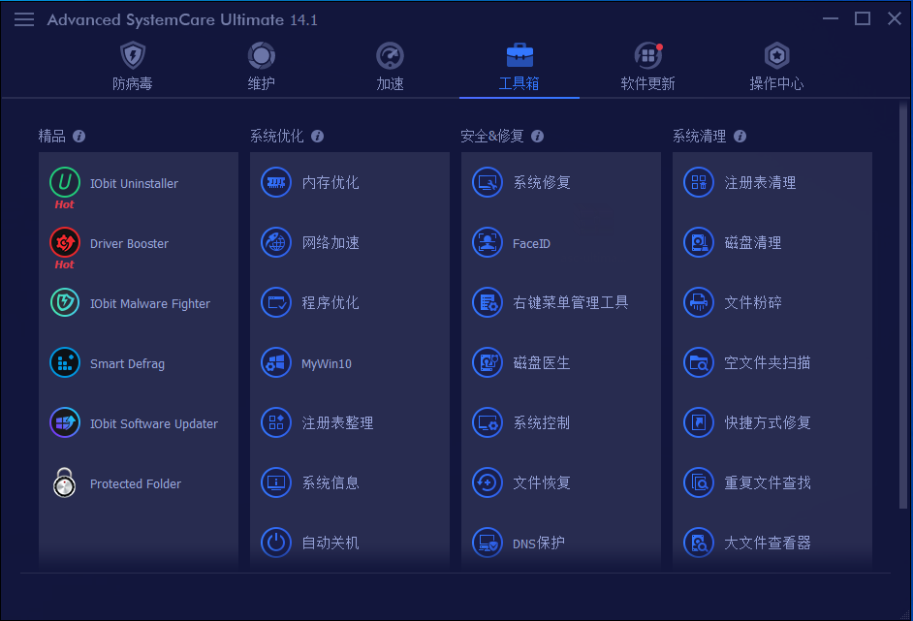Open the IObit Uninstaller text link

134,183
